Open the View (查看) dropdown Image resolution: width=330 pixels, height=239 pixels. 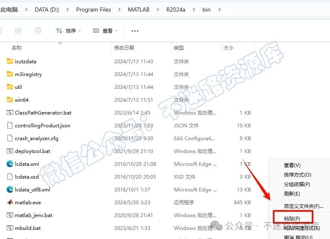pos(105,31)
